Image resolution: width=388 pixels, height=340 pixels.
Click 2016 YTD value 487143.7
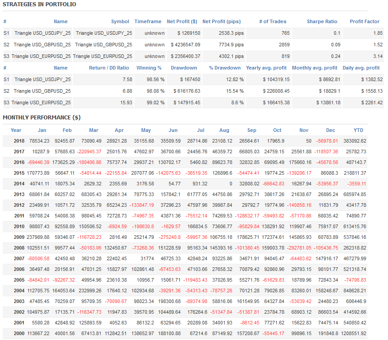coord(355,163)
